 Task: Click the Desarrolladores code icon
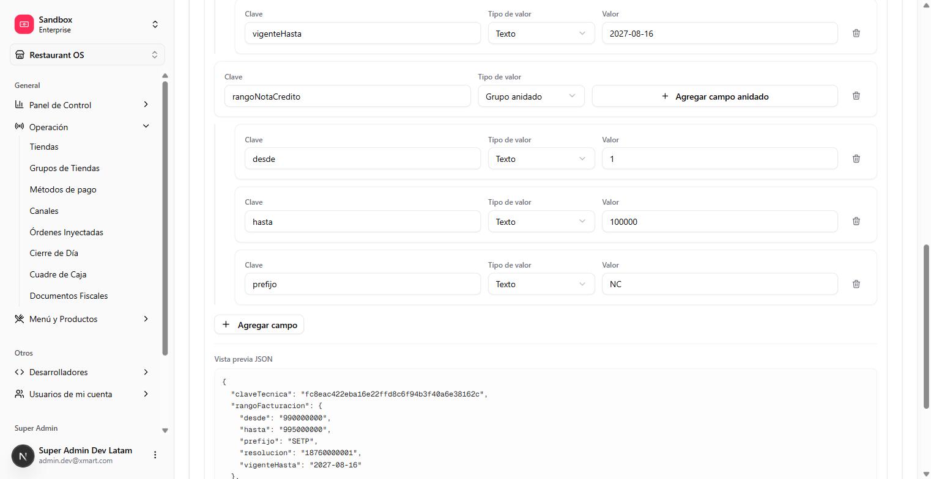click(20, 372)
